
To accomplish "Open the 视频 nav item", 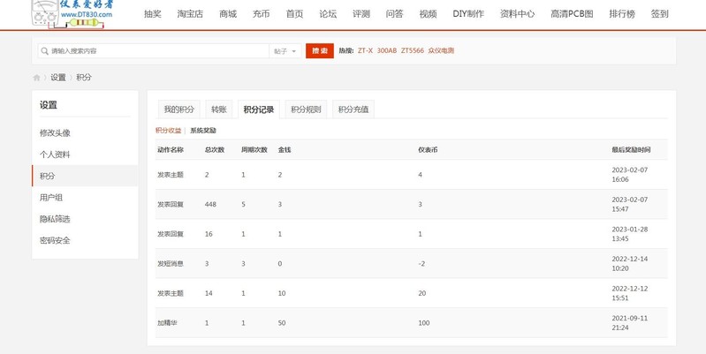I will pos(428,14).
